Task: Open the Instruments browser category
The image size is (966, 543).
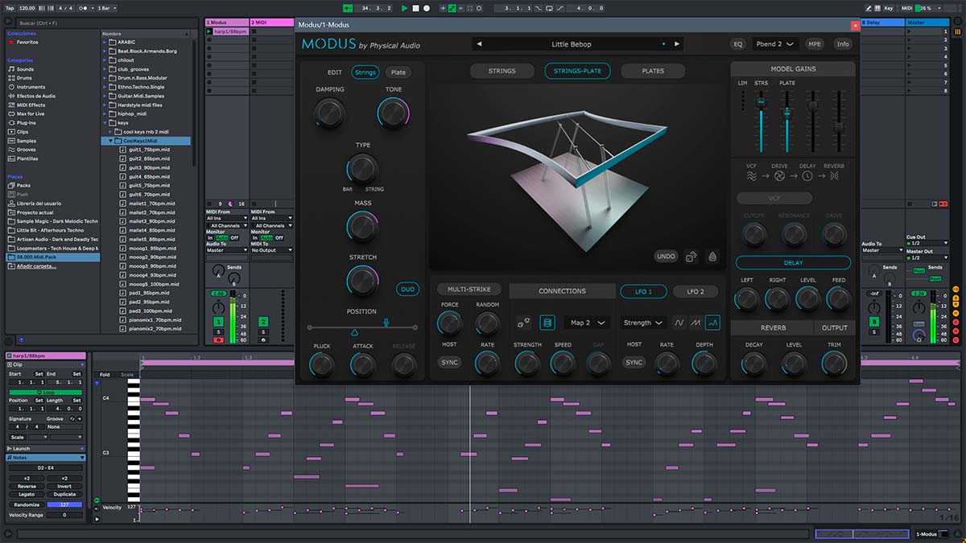Action: coord(31,87)
